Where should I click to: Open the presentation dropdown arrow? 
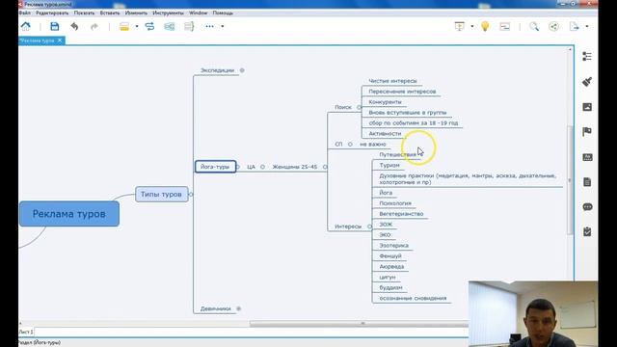click(472, 26)
